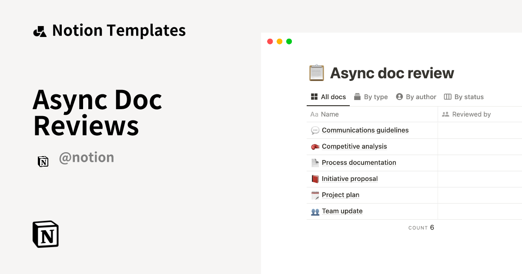The width and height of the screenshot is (522, 274).
Task: Click the page icon beside Process documentation
Action: point(315,162)
